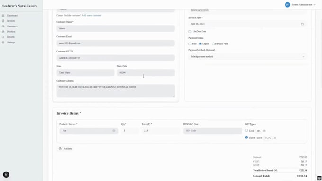
Task: Enable the Set Due Date option
Action: (x=190, y=32)
